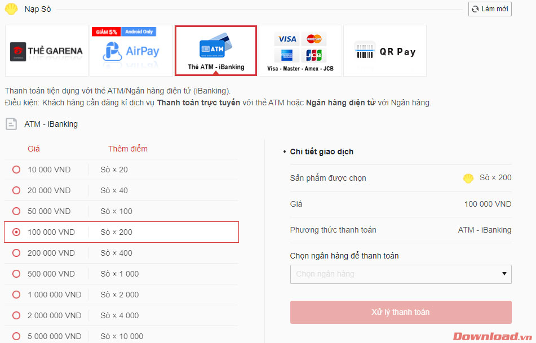
Task: Select the 2 000 000 VND radio option
Action: coord(16,315)
